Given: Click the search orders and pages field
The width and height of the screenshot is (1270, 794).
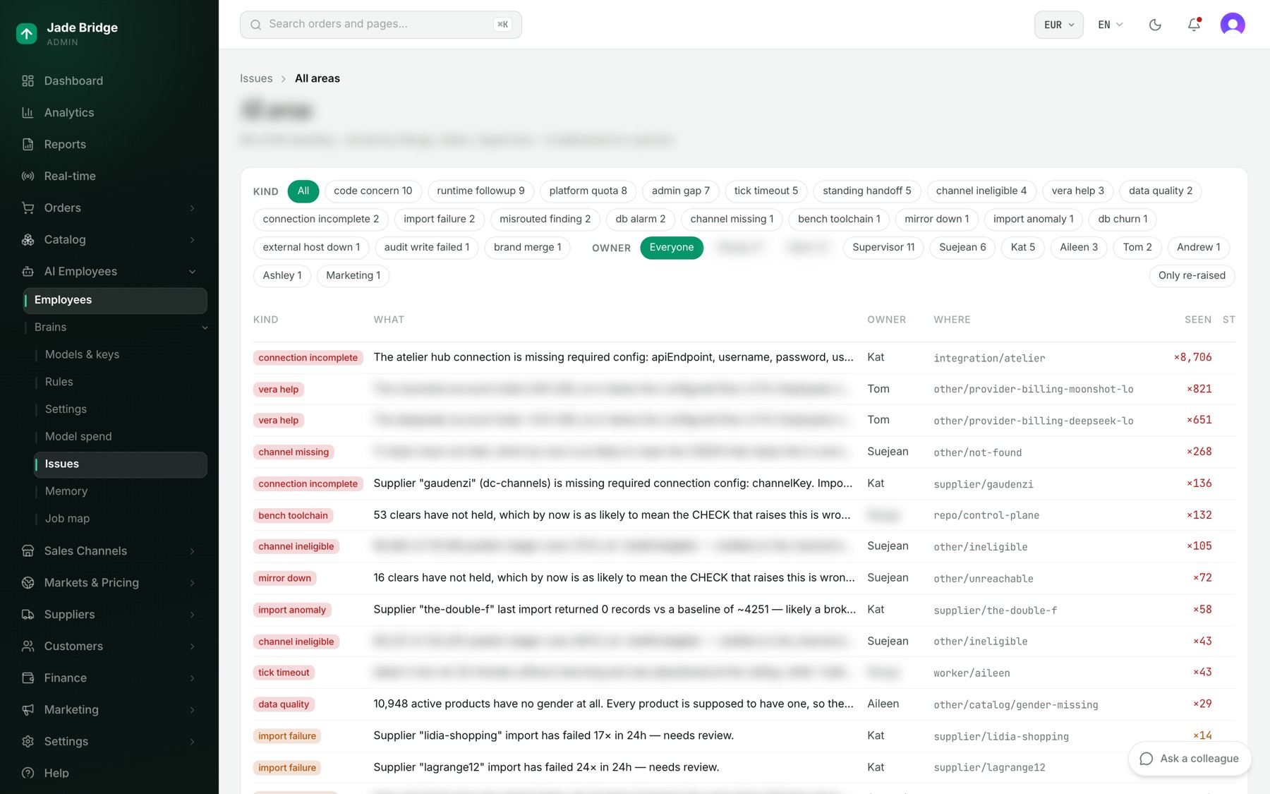Looking at the screenshot, I should (x=381, y=25).
